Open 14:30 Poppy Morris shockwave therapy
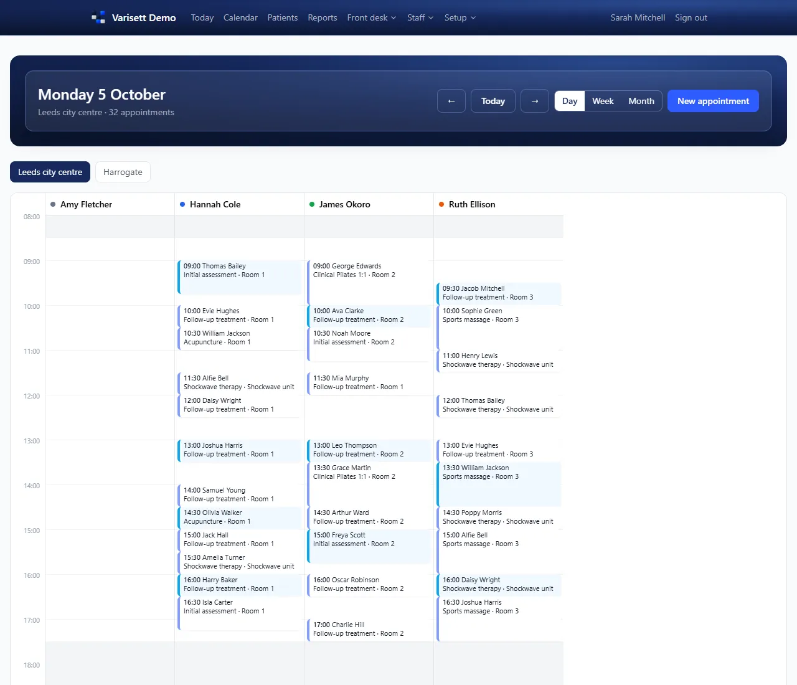This screenshot has height=685, width=797. point(499,518)
